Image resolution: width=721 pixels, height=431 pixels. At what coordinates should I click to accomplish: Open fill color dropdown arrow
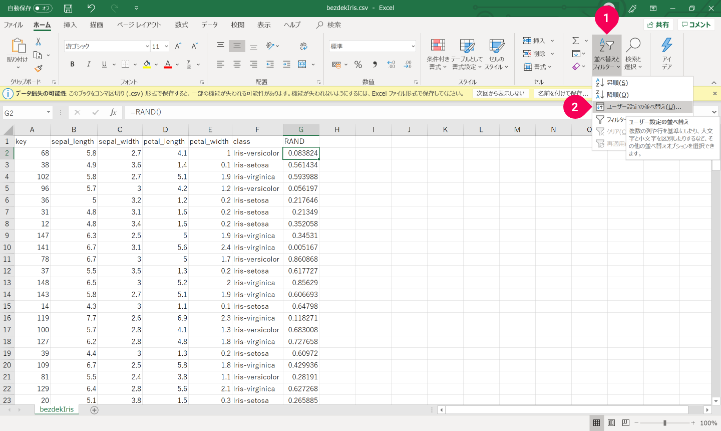(156, 64)
